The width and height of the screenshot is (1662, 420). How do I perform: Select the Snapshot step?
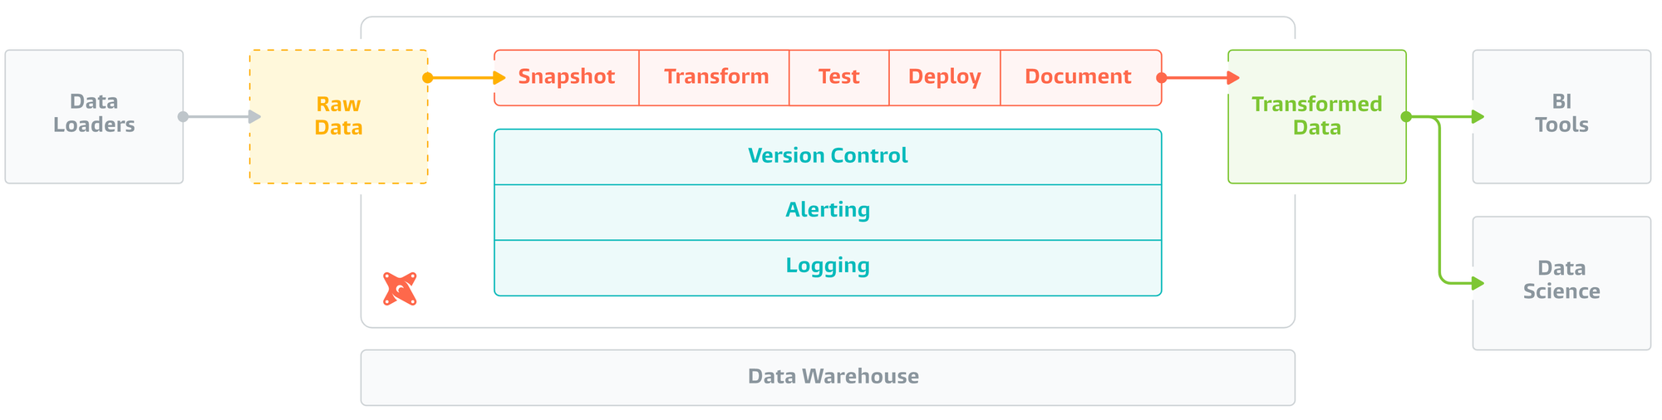(567, 78)
